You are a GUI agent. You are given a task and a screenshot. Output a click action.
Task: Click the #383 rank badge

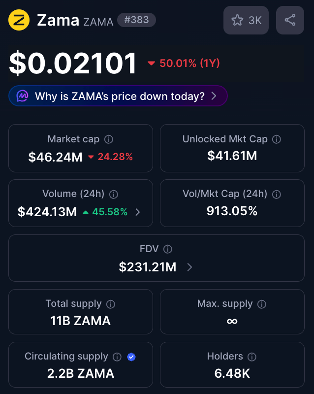coord(136,20)
